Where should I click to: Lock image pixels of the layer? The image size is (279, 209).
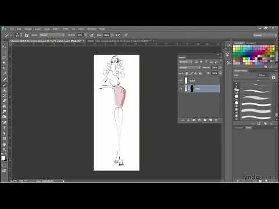point(191,73)
